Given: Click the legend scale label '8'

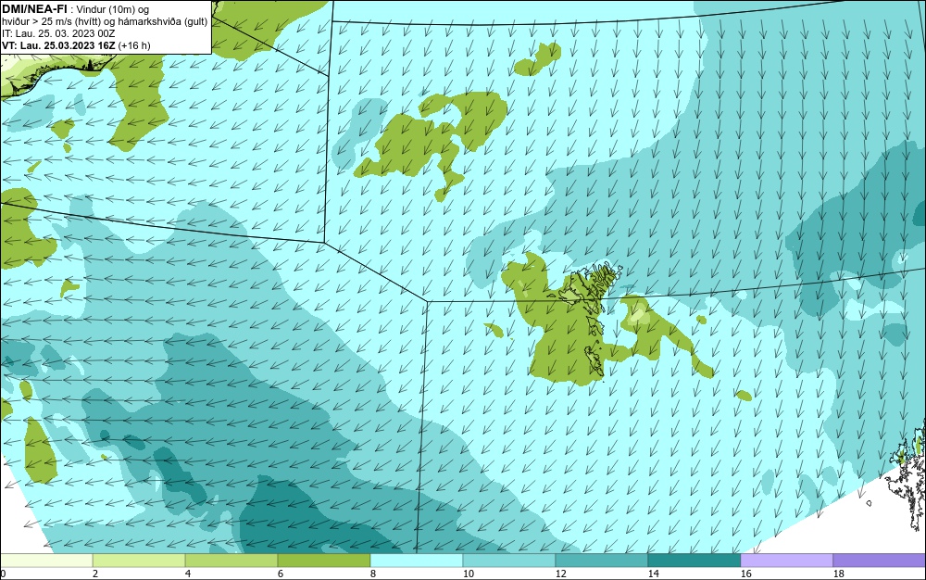Looking at the screenshot, I should [372, 574].
